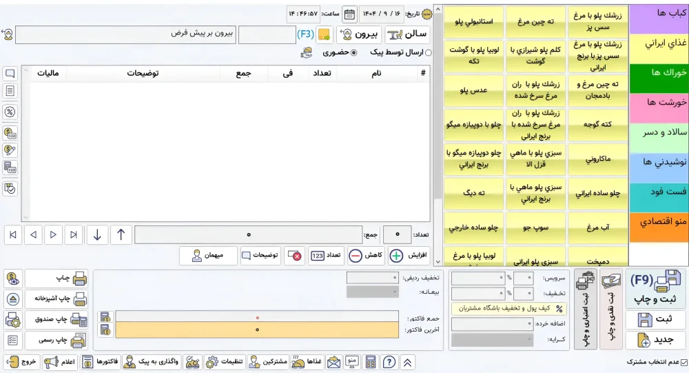Open غذای ایرانی category tab
The height and width of the screenshot is (373, 689).
[659, 49]
